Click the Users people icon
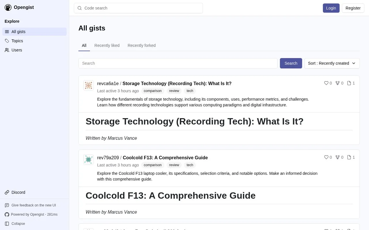369x230 pixels. tap(7, 50)
